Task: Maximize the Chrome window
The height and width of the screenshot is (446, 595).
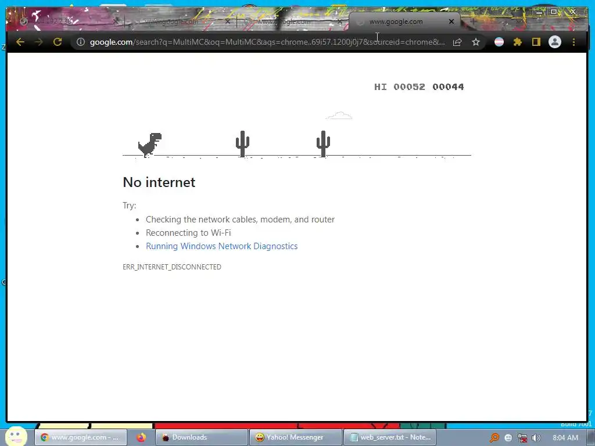Action: [554, 12]
